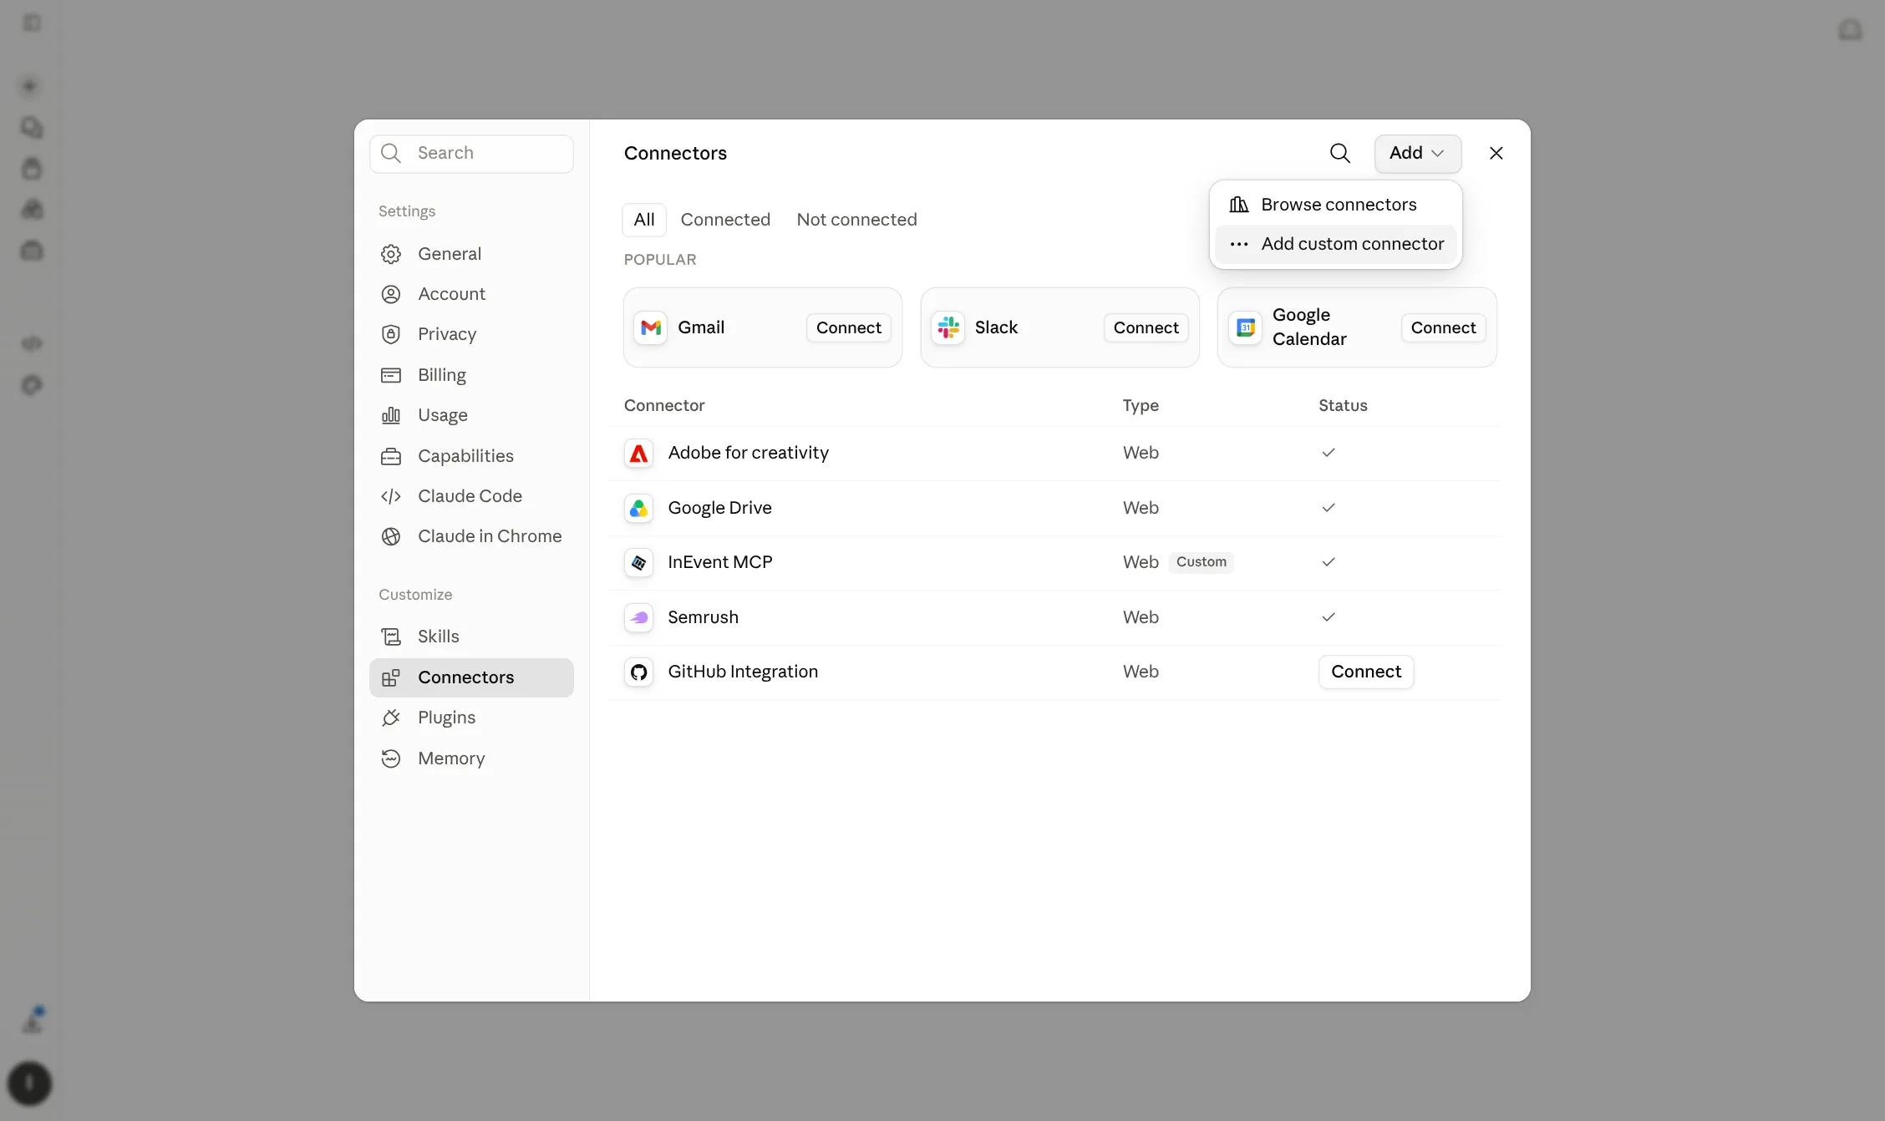Image resolution: width=1885 pixels, height=1121 pixels.
Task: Focus the settings Search field
Action: point(471,154)
